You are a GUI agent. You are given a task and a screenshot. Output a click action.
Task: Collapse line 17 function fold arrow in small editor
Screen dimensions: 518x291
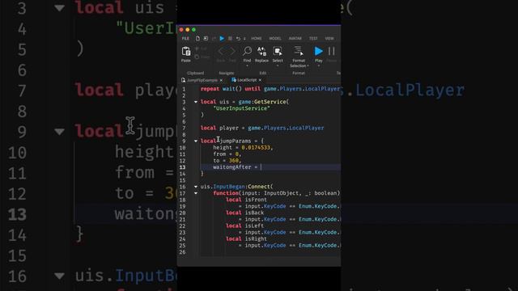pos(196,193)
